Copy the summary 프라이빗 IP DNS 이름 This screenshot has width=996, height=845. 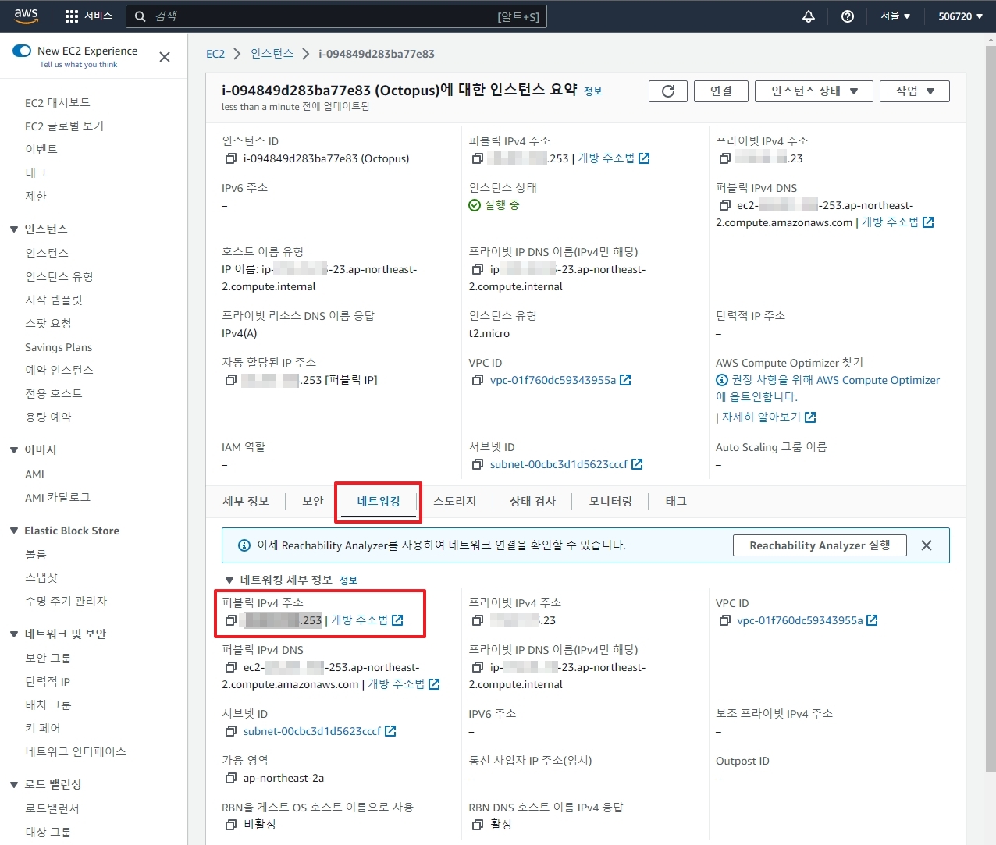click(478, 269)
